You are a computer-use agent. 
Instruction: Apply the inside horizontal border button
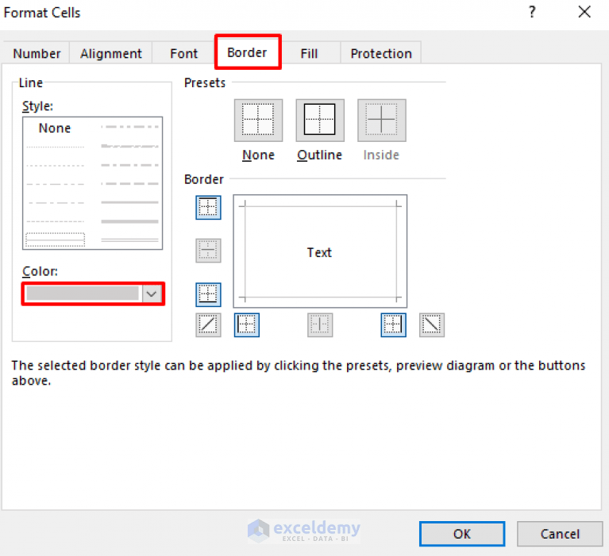(208, 251)
